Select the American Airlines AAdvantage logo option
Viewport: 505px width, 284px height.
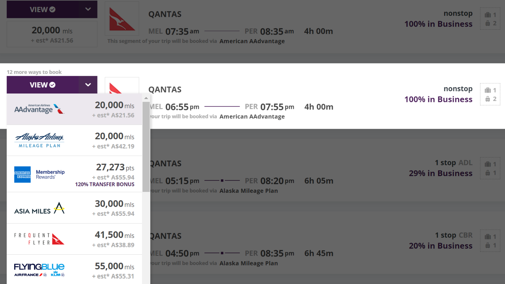pos(39,109)
